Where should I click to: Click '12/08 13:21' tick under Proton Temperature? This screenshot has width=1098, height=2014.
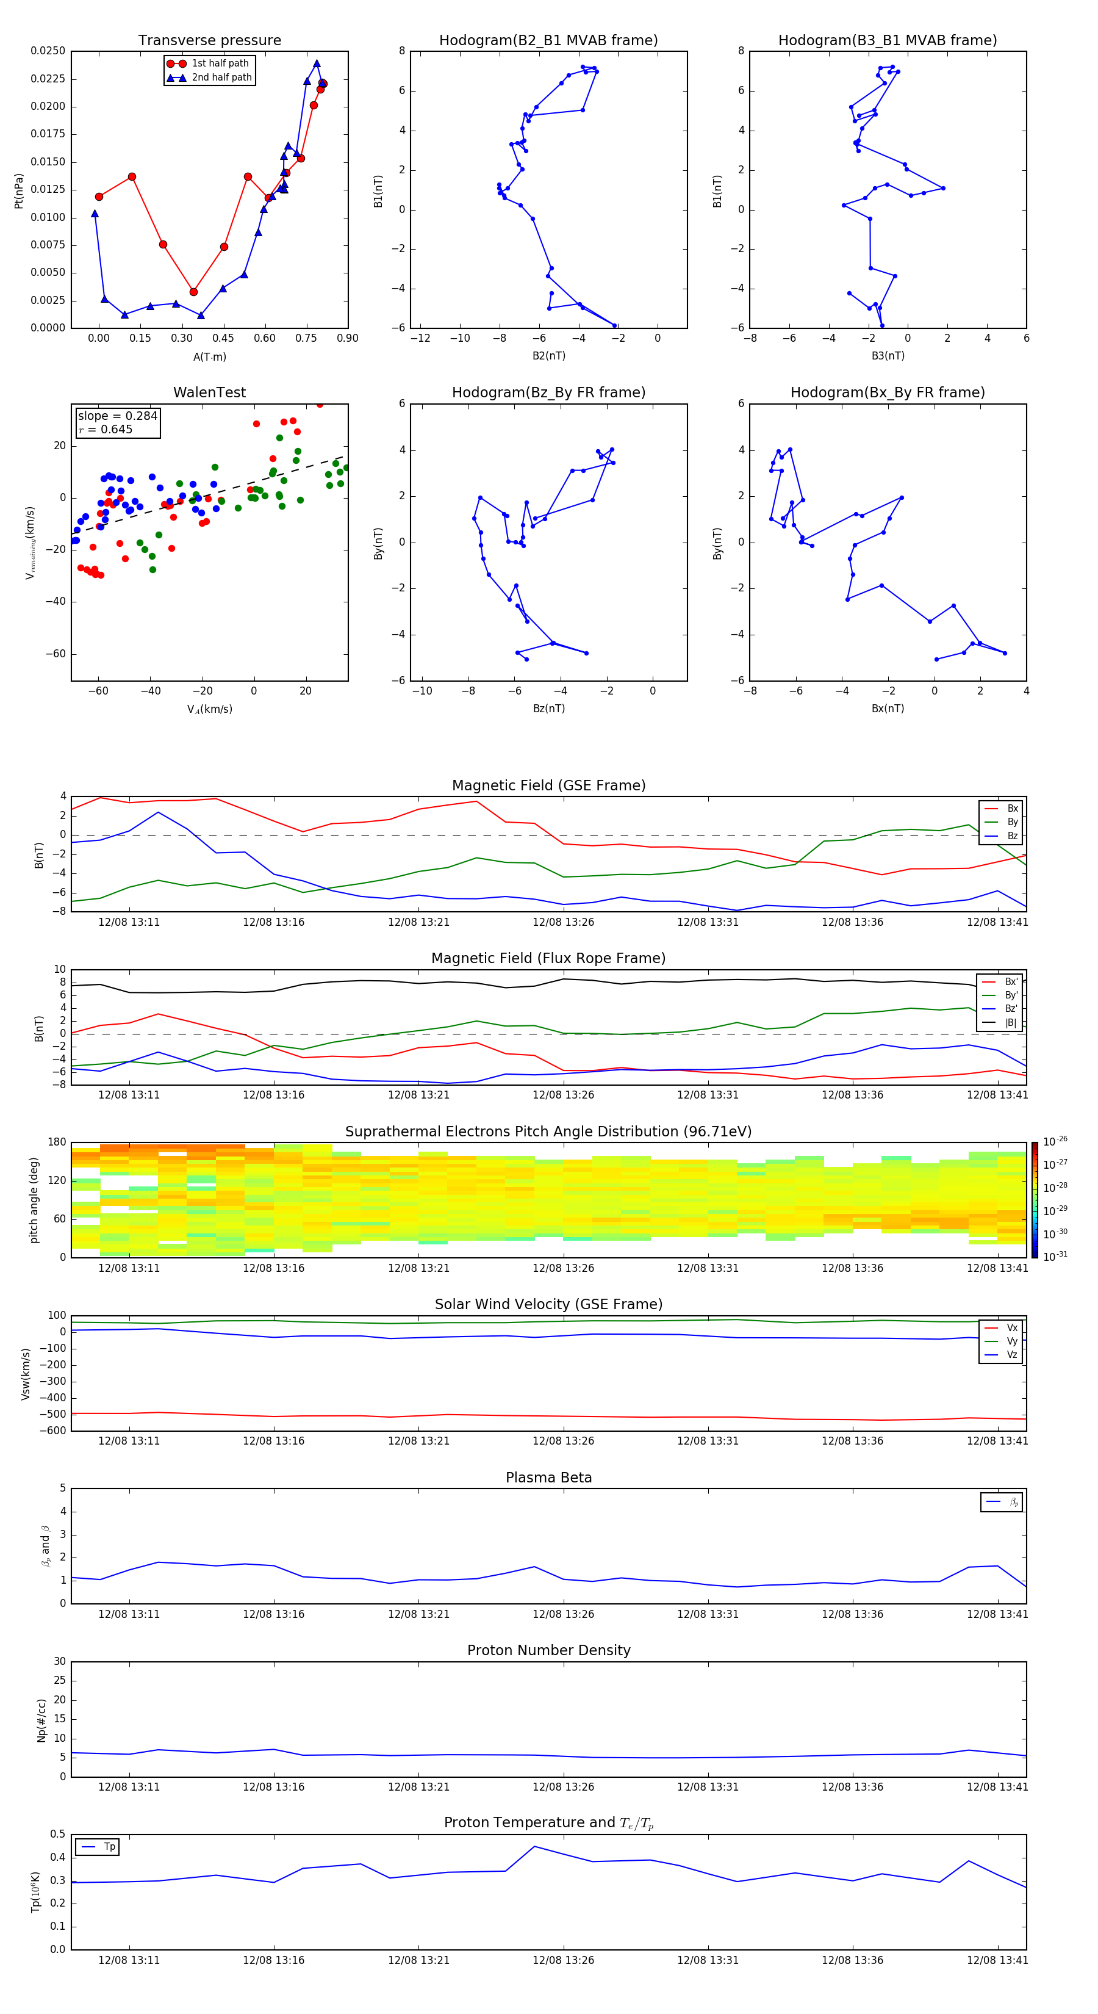[x=419, y=1960]
